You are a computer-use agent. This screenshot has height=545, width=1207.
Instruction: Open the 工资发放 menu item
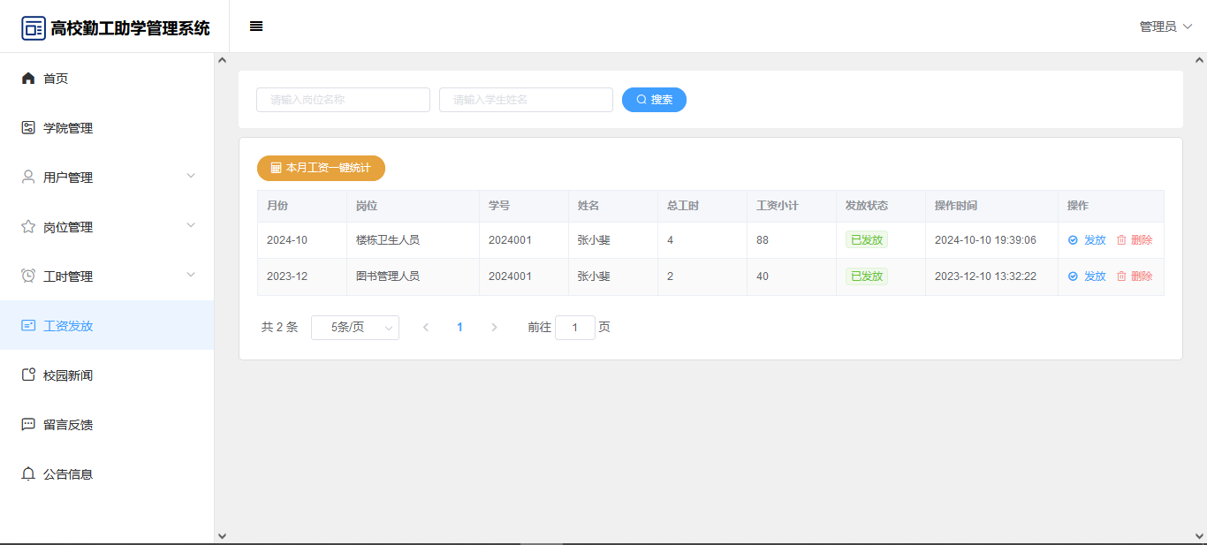68,326
